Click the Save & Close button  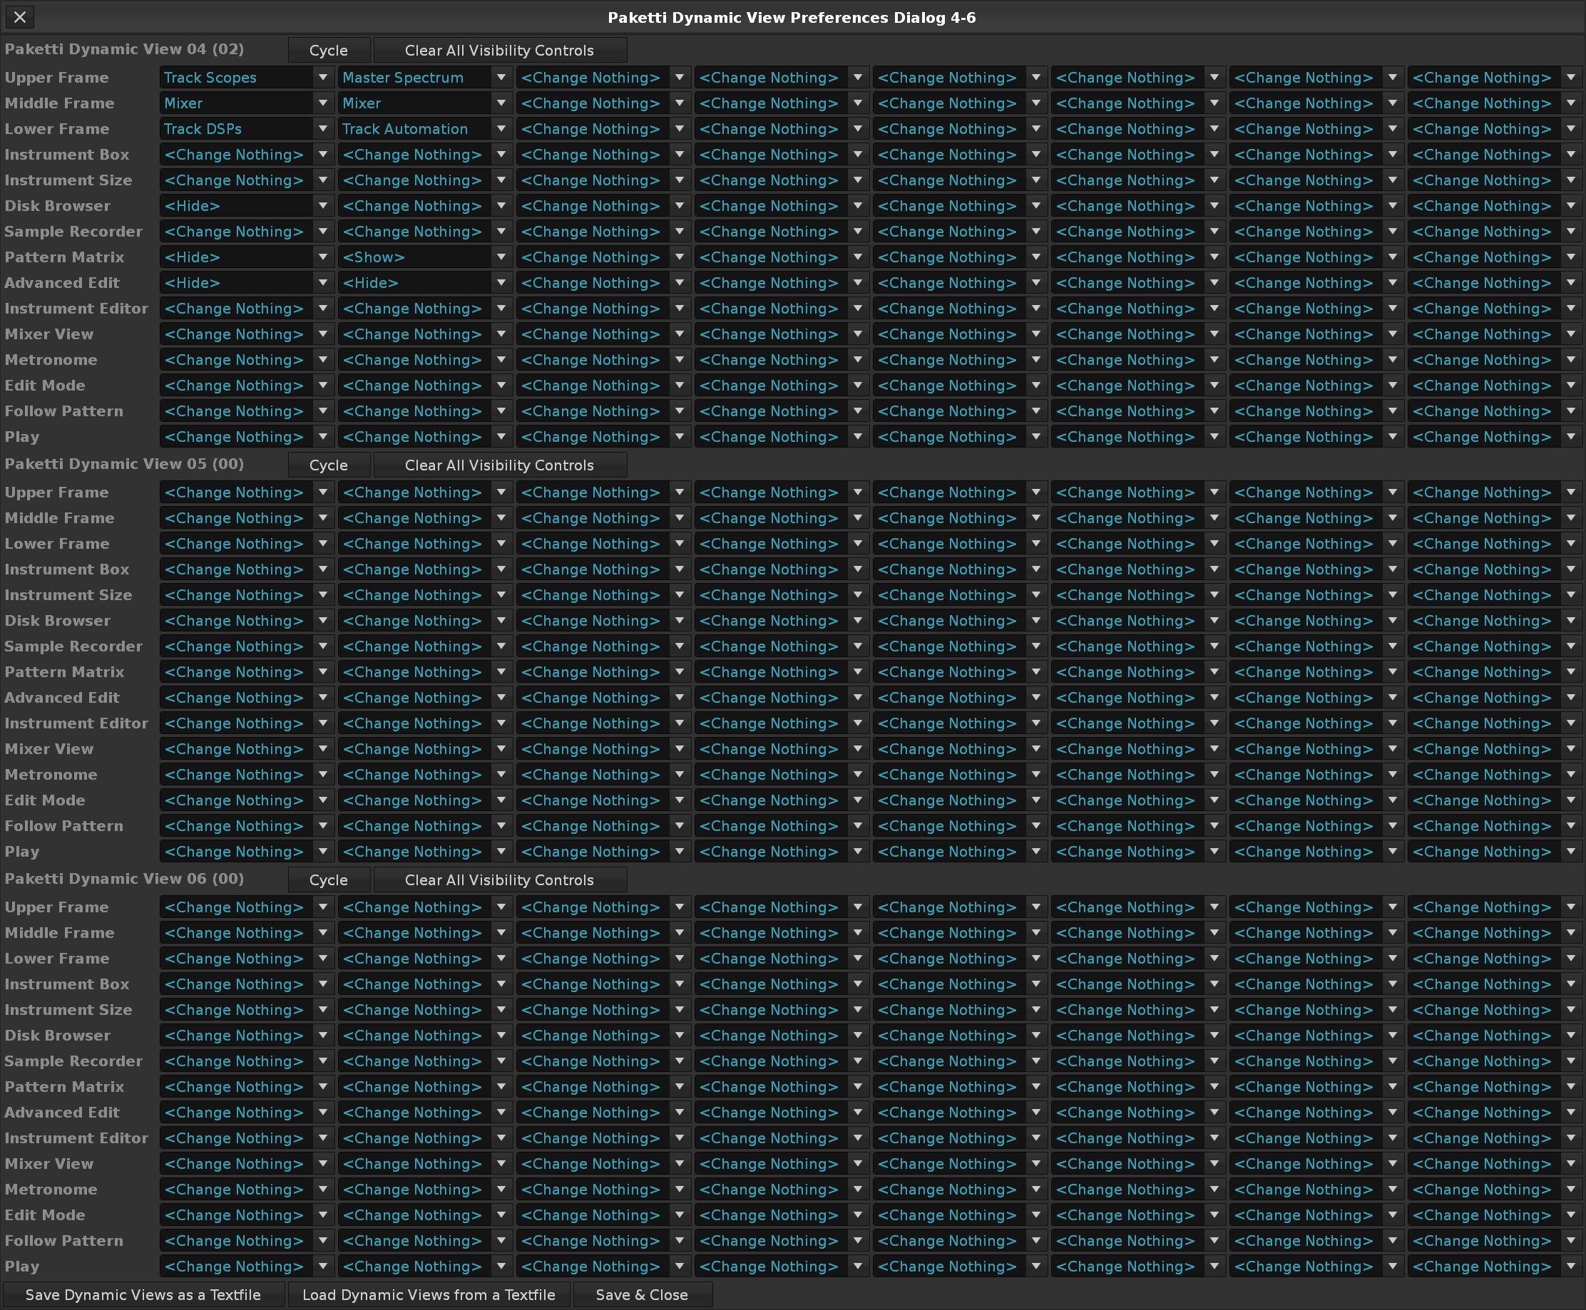(643, 1295)
